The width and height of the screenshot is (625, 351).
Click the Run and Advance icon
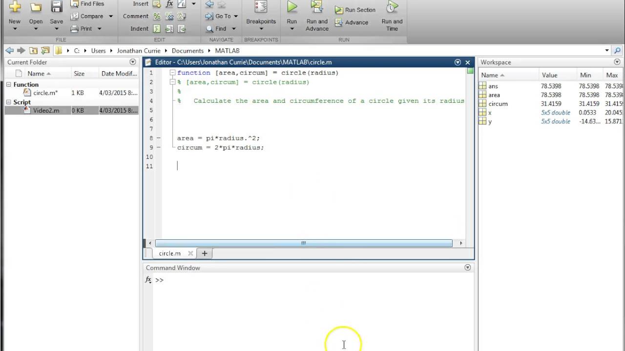(x=317, y=7)
